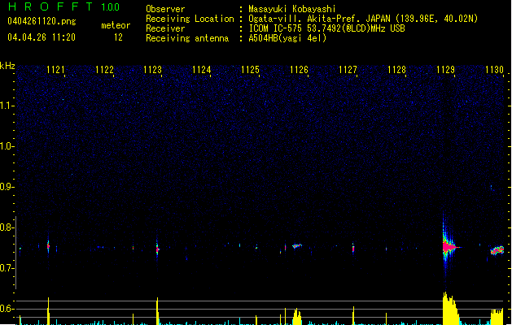The height and width of the screenshot is (325, 512).
Task: Click the meteor label
Action: (x=116, y=25)
